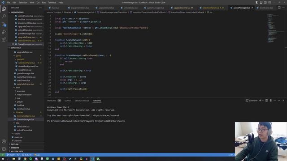The height and width of the screenshot is (161, 287).
Task: Open the Terminal menu
Action: 52,3
